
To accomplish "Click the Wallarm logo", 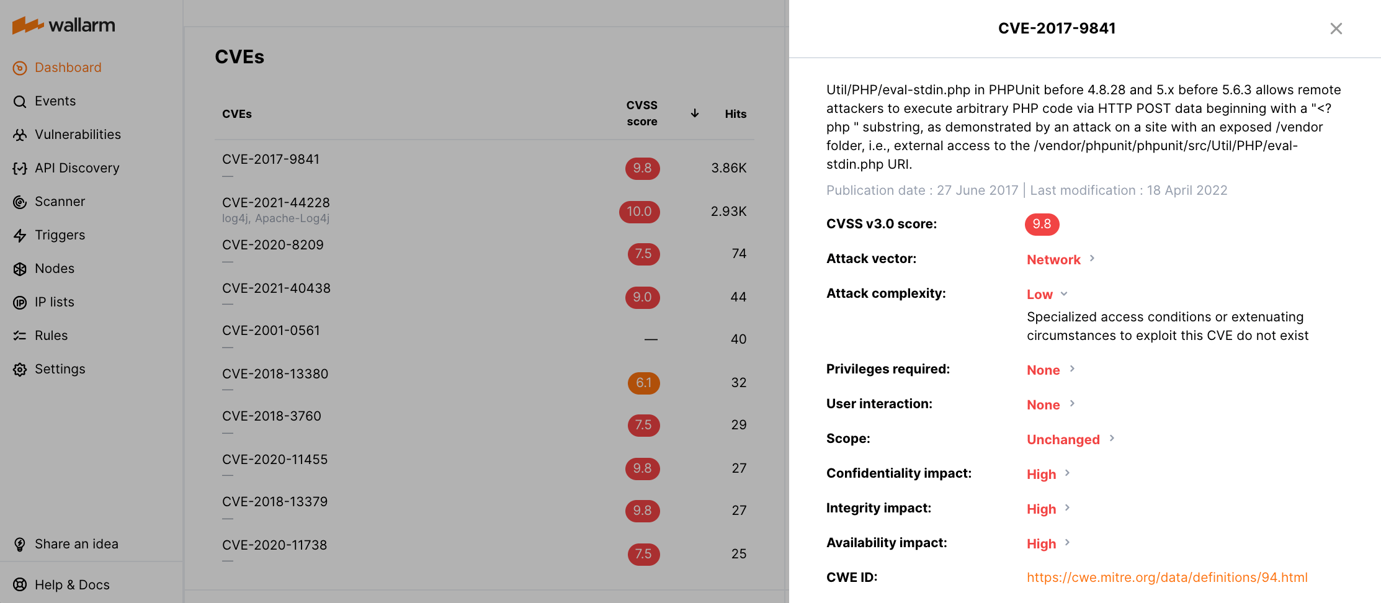I will [x=64, y=25].
